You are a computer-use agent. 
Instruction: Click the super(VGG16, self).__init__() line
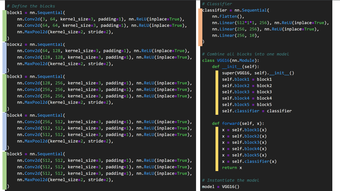point(258,73)
